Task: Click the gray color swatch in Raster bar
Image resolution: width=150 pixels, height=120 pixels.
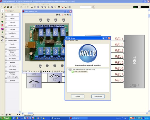Action: (41, 72)
